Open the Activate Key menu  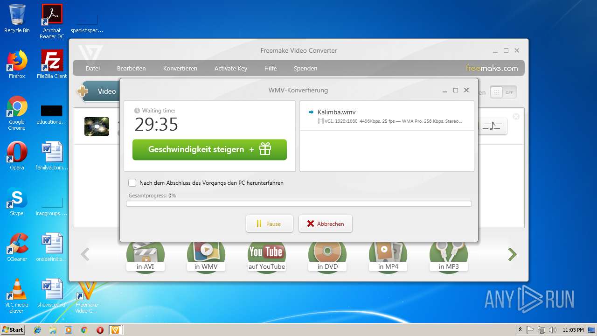(x=231, y=68)
